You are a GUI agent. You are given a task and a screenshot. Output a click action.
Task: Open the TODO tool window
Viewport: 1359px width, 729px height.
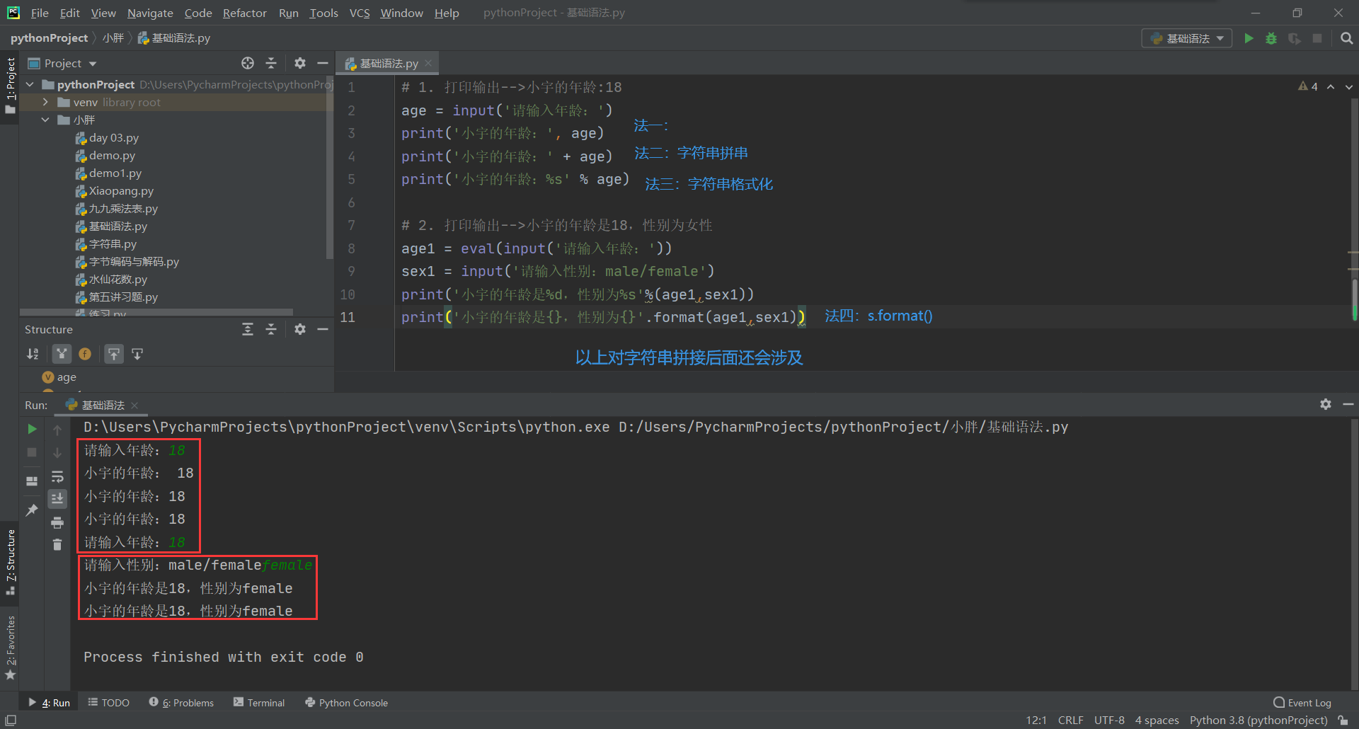point(109,703)
